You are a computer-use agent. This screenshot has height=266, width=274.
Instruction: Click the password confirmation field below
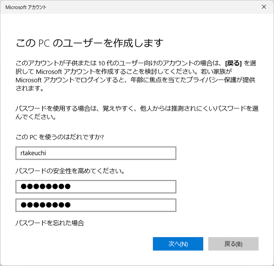[x=96, y=206]
